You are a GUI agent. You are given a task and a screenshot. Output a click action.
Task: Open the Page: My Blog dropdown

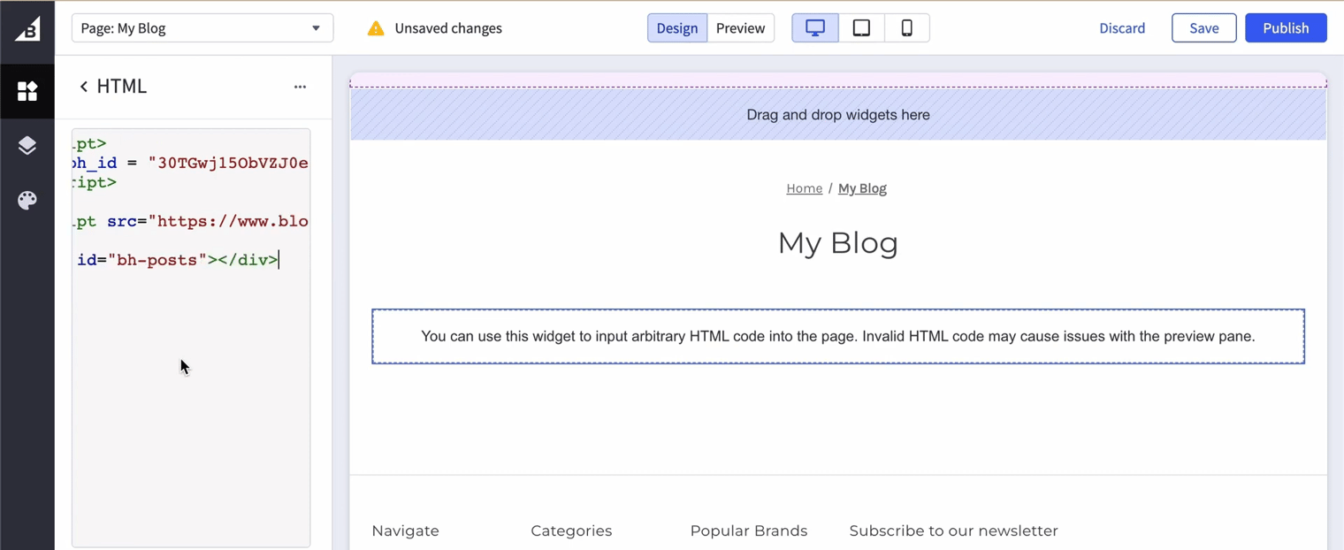(202, 27)
